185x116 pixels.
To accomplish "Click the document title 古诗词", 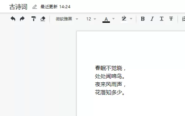I will point(18,7).
